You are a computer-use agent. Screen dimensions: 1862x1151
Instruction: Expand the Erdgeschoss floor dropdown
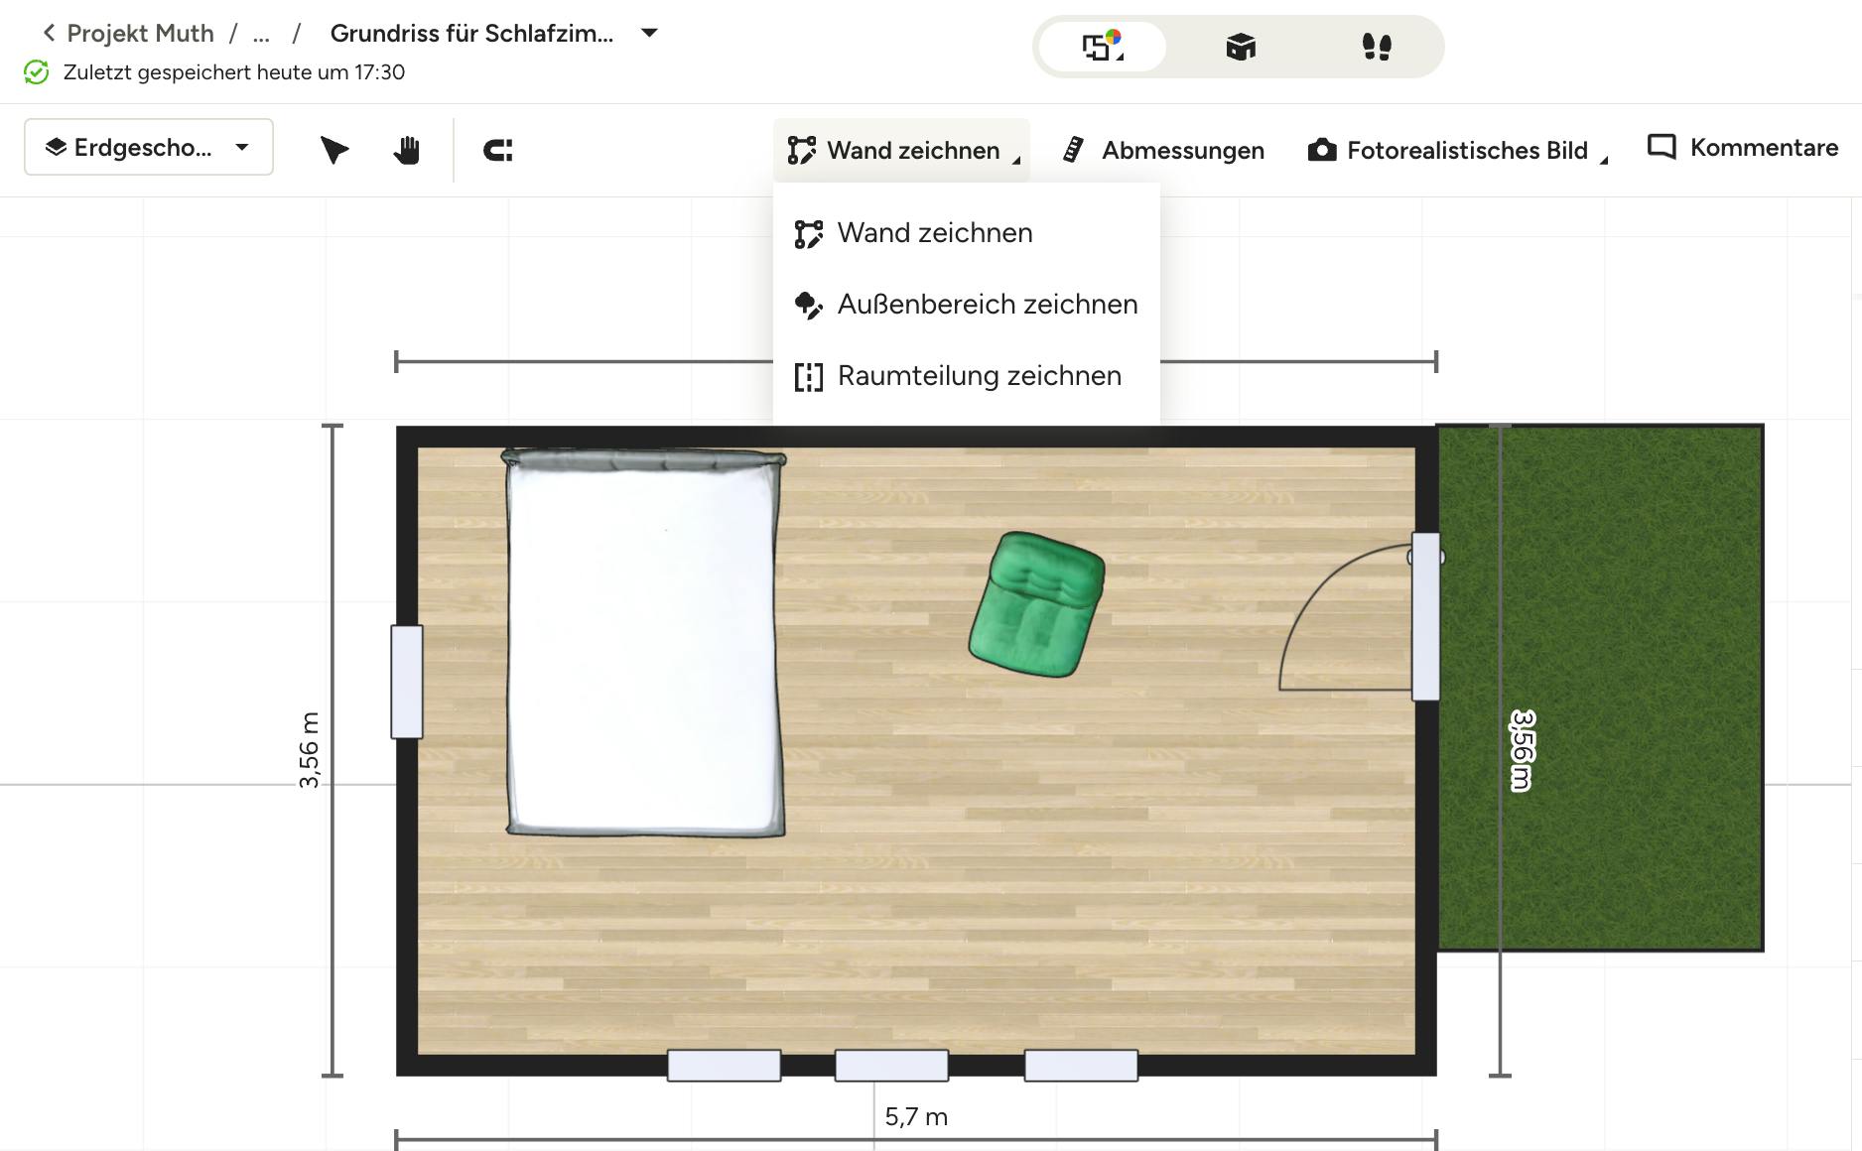[149, 148]
